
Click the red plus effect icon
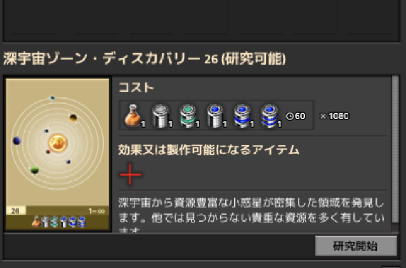pos(131,175)
